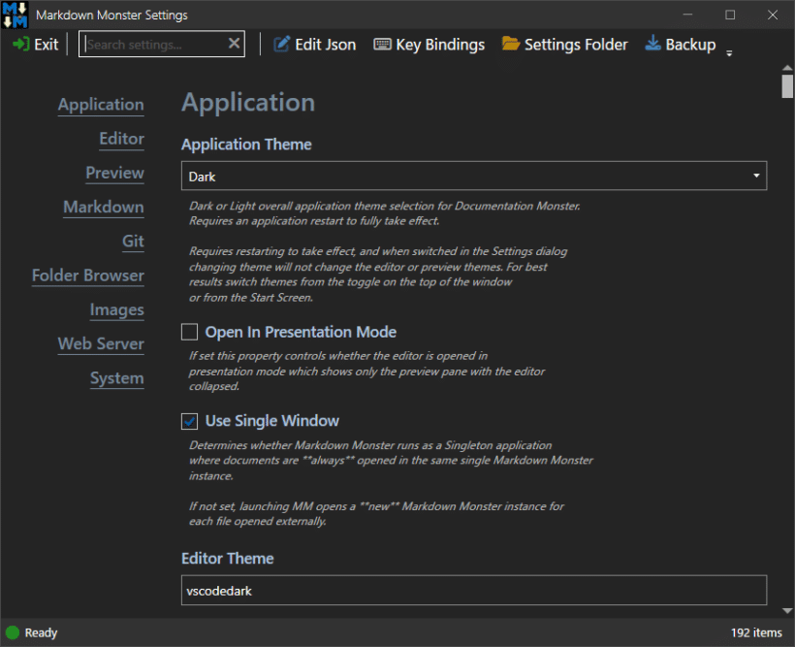Click the Markdown Monster logo icon

pos(15,15)
